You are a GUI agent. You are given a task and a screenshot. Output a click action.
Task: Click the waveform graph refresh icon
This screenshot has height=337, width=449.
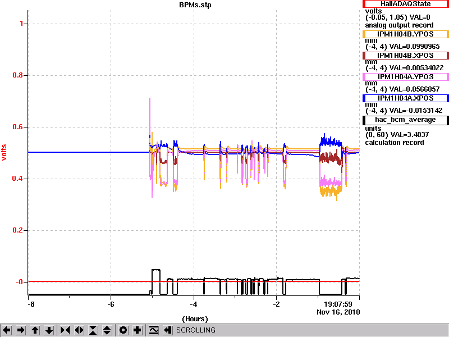click(x=154, y=330)
